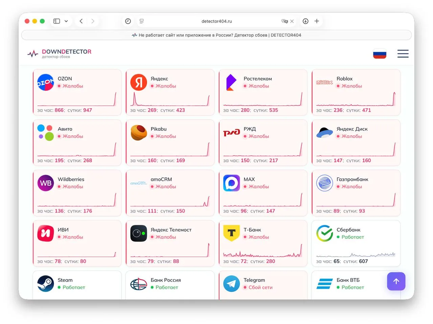Viewport: 433px width, 324px height.
Task: Click Банк ВТБ service name
Action: click(x=348, y=280)
